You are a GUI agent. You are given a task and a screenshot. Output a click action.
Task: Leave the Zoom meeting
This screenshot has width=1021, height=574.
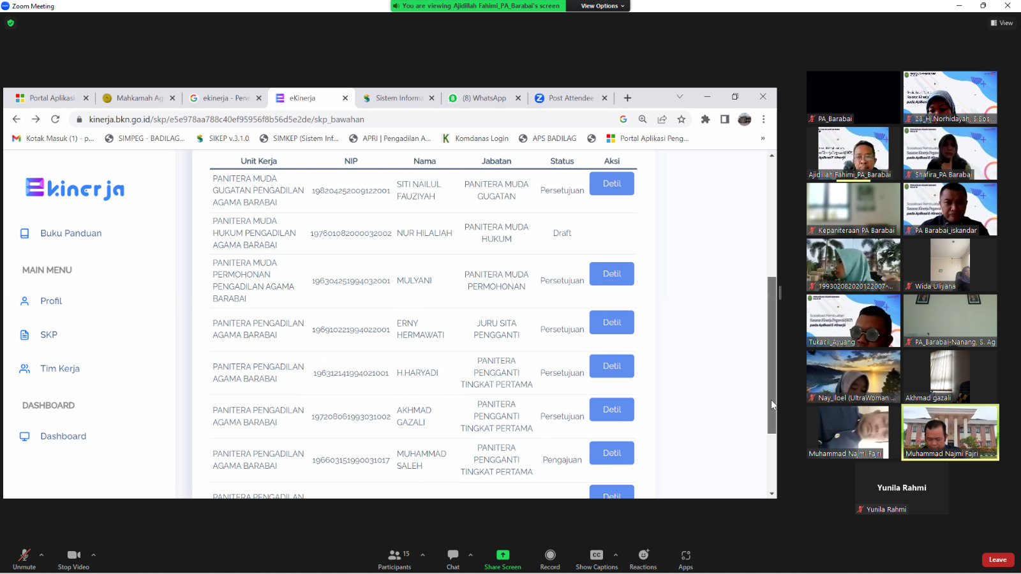[997, 560]
